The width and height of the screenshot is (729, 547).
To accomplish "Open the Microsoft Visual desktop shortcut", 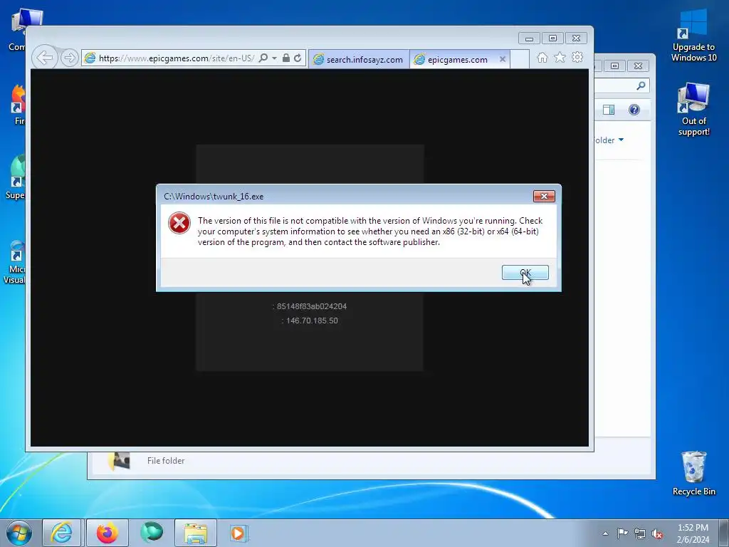I will [x=16, y=262].
